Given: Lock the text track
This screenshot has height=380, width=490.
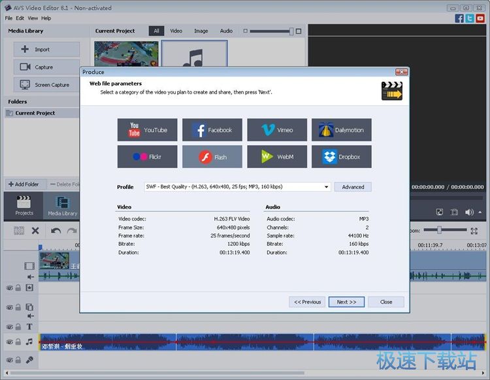Looking at the screenshot, I should [x=18, y=327].
